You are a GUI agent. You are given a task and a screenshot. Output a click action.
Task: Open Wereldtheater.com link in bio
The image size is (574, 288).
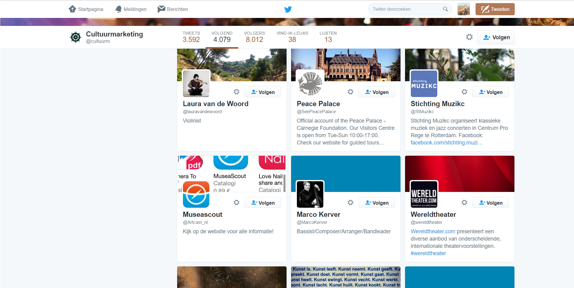point(433,231)
